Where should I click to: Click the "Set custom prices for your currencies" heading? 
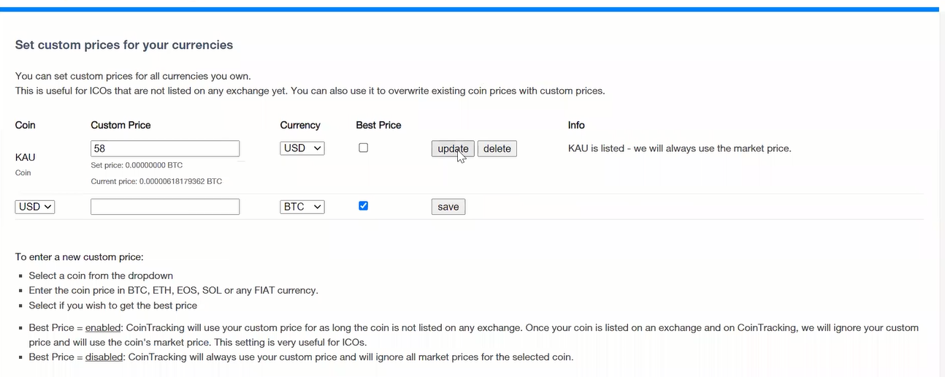(x=124, y=45)
